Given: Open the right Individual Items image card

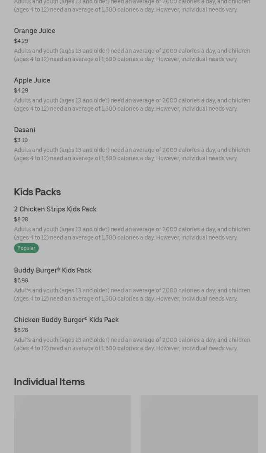Looking at the screenshot, I should point(199,424).
